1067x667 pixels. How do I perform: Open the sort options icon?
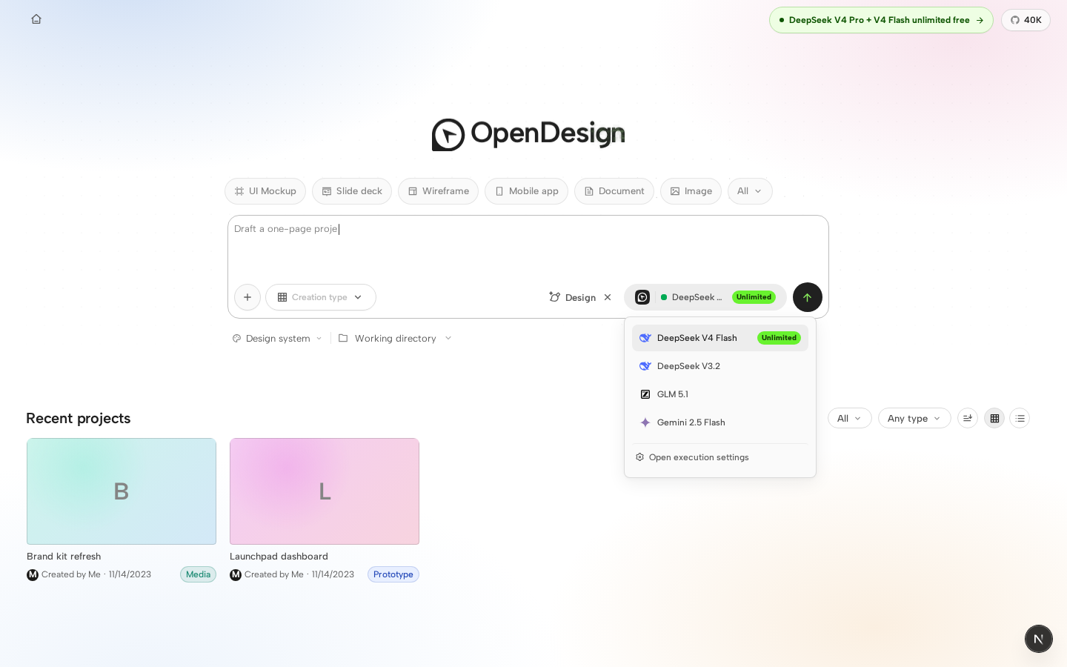click(968, 419)
